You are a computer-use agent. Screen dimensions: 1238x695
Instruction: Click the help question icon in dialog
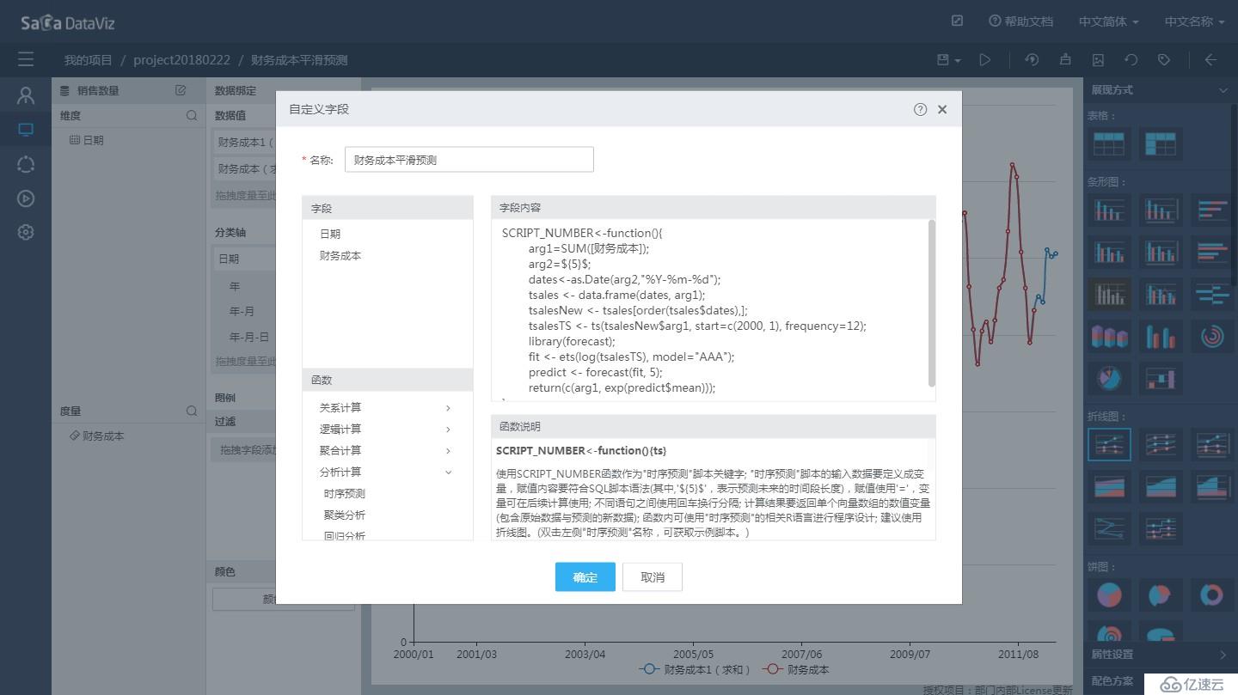(x=920, y=109)
